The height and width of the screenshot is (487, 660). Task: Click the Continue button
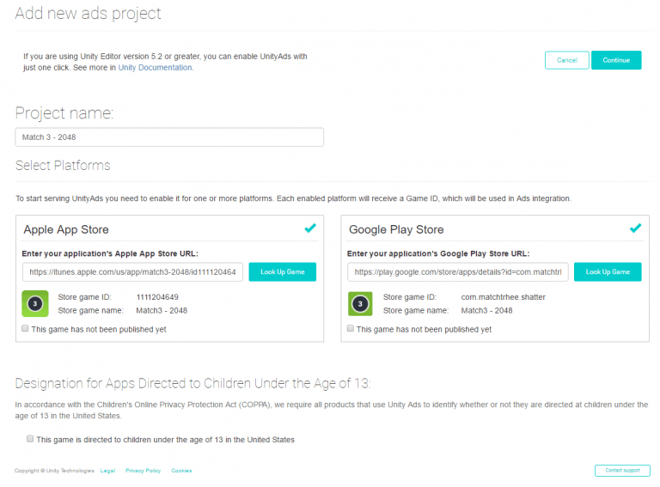pos(616,60)
